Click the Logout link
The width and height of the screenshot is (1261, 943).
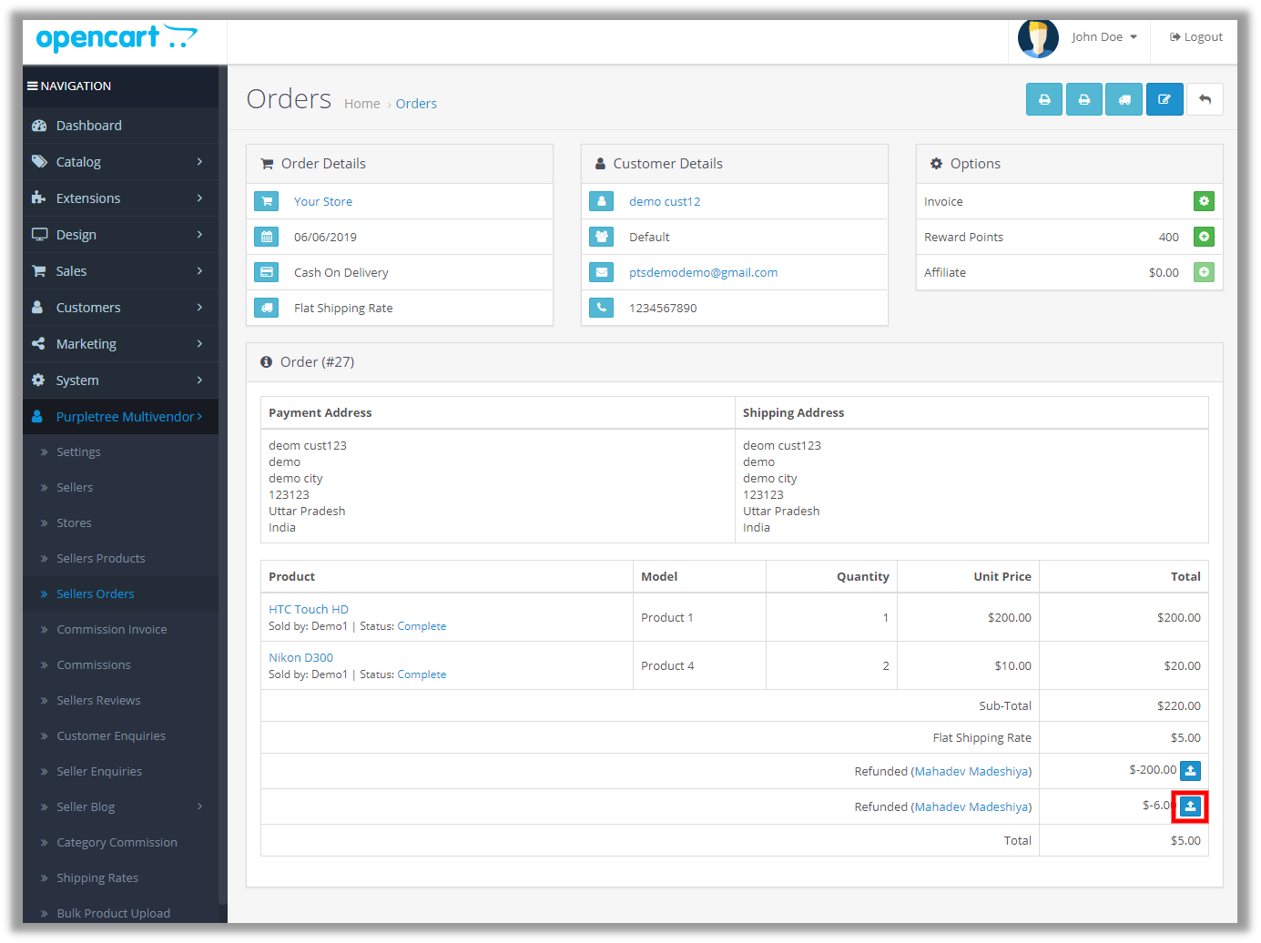1196,37
